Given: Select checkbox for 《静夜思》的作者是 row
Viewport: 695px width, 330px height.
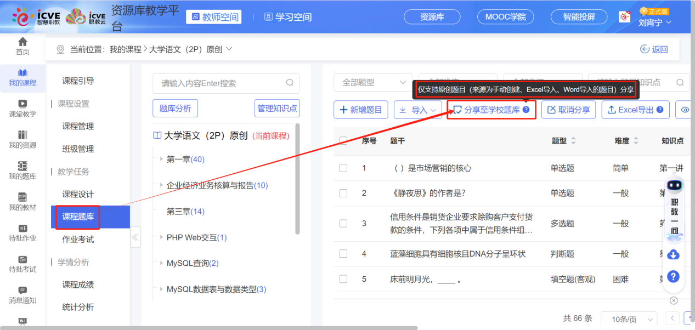Looking at the screenshot, I should click(x=343, y=193).
